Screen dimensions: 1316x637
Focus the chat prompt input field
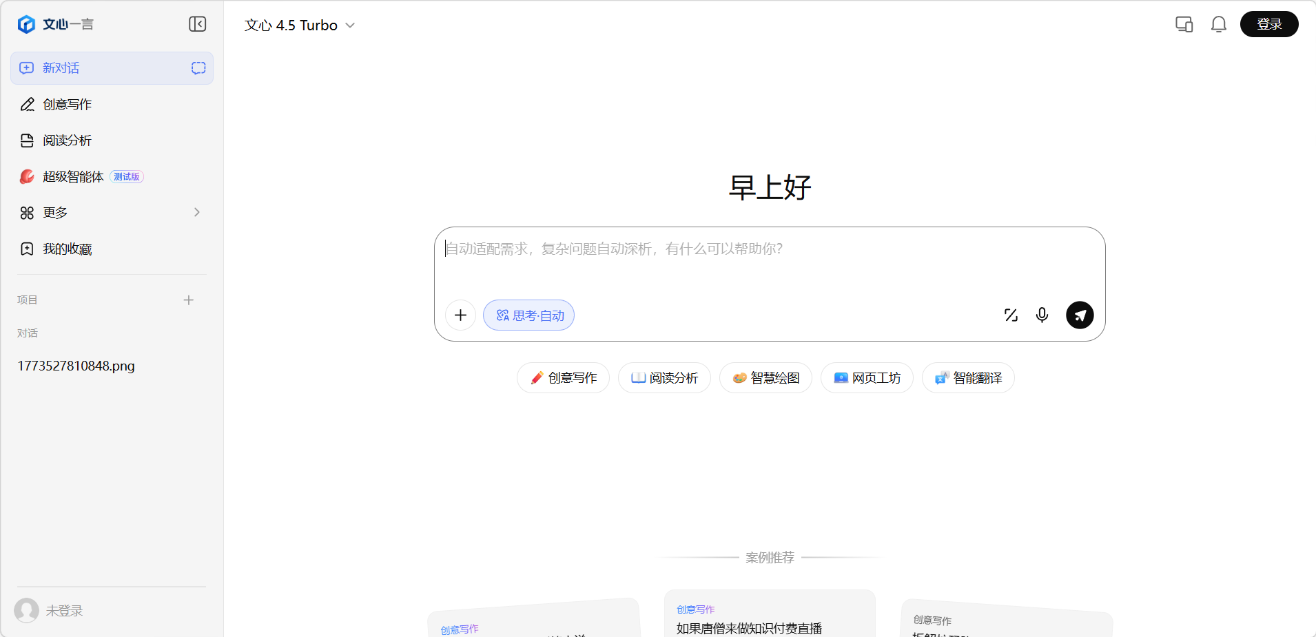pos(768,262)
